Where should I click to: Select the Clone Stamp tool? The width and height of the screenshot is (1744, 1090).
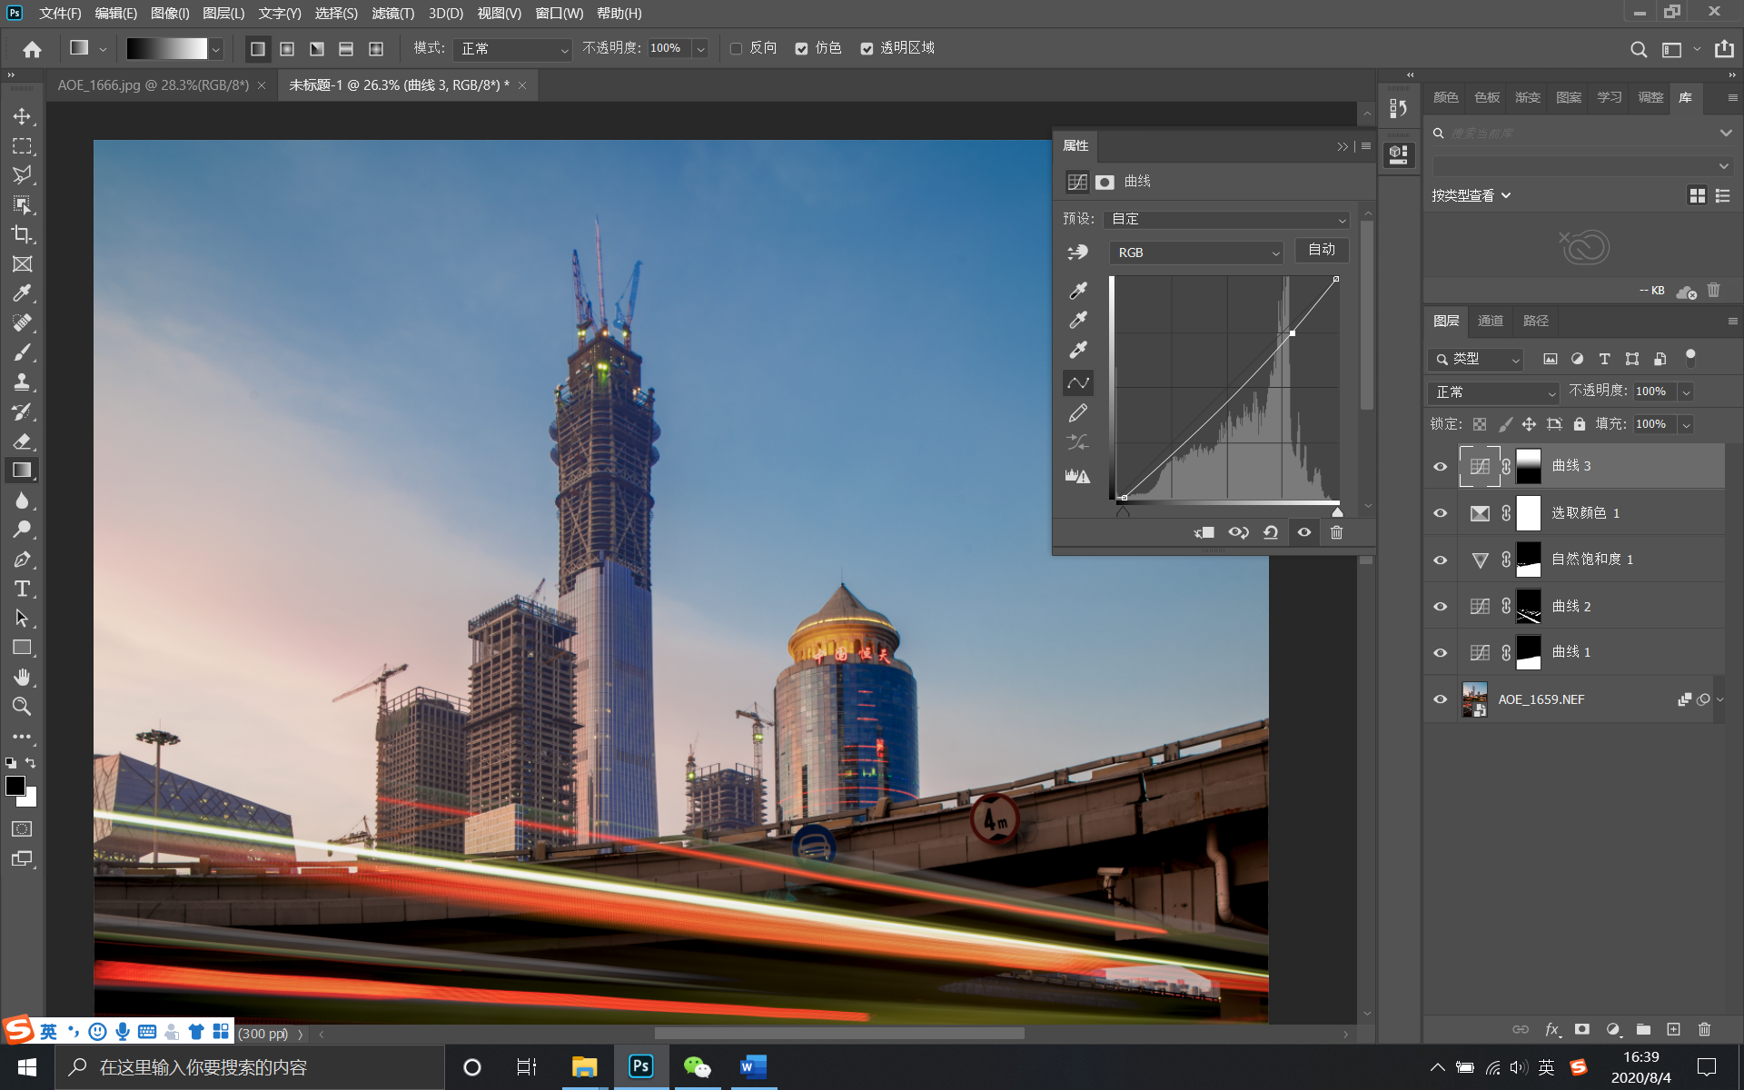(x=22, y=381)
